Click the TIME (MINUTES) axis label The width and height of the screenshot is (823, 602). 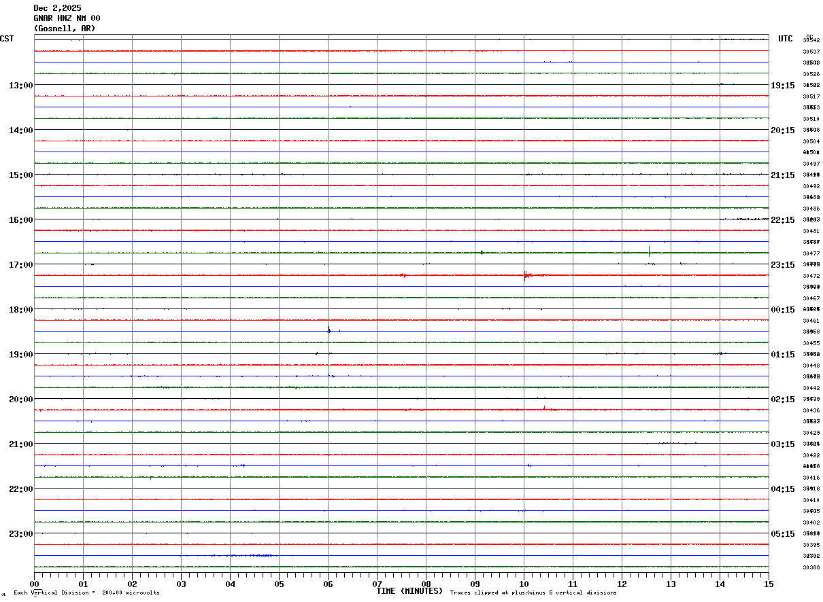(x=409, y=591)
